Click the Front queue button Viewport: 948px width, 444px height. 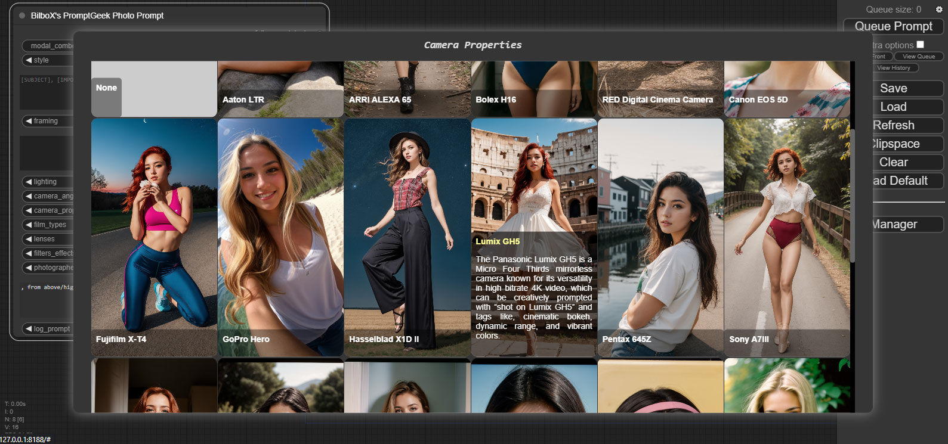tap(882, 57)
